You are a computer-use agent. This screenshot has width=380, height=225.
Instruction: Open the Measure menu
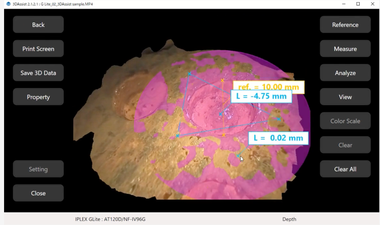(x=345, y=49)
